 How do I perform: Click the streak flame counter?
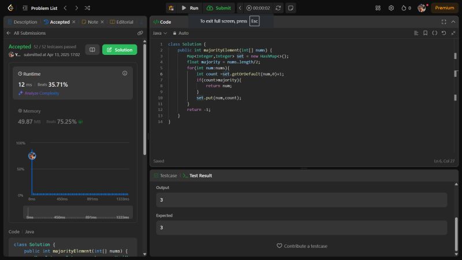point(406,8)
